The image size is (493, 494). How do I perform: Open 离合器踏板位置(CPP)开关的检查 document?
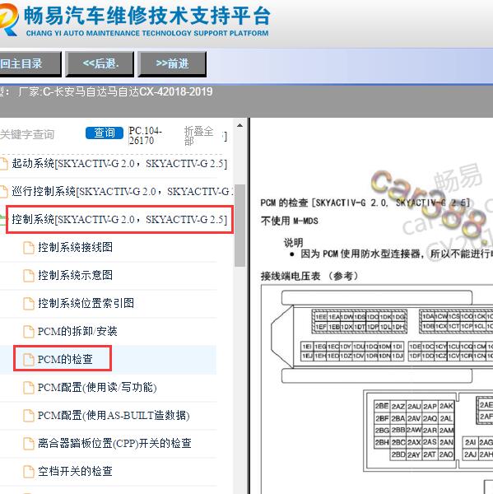(x=114, y=443)
